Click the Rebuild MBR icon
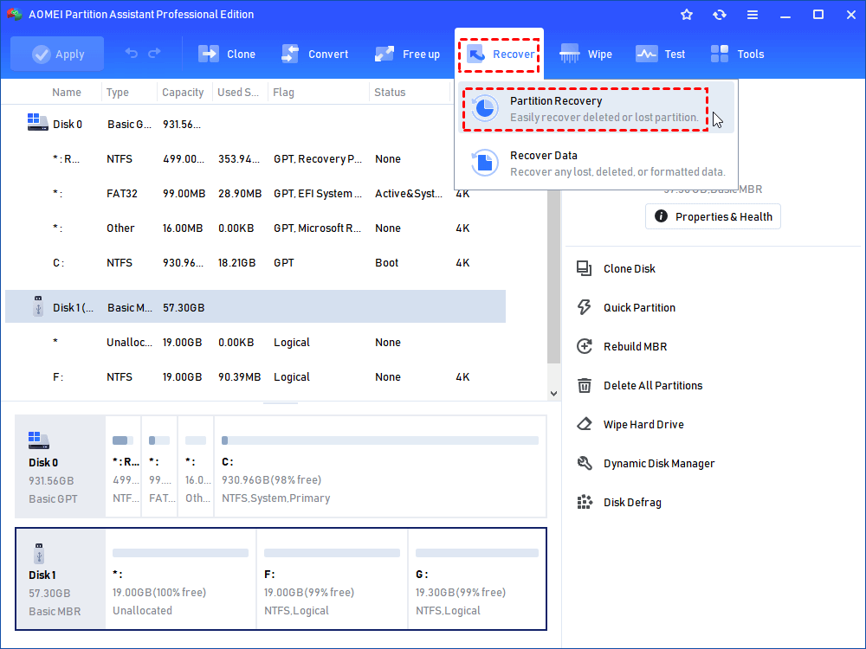The image size is (866, 649). [x=584, y=346]
